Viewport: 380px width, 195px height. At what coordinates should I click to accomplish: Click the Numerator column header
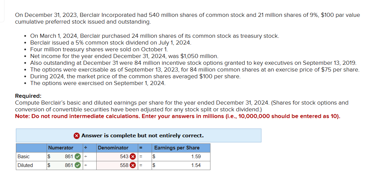click(x=61, y=148)
